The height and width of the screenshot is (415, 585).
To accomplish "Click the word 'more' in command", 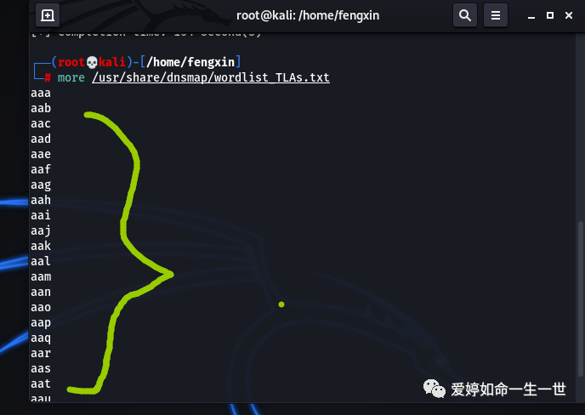I will (x=71, y=77).
